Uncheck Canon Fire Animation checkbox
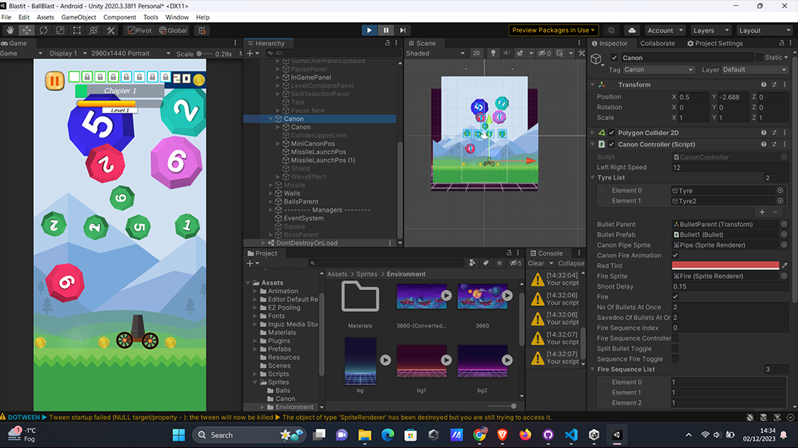The height and width of the screenshot is (448, 798). pyautogui.click(x=675, y=256)
